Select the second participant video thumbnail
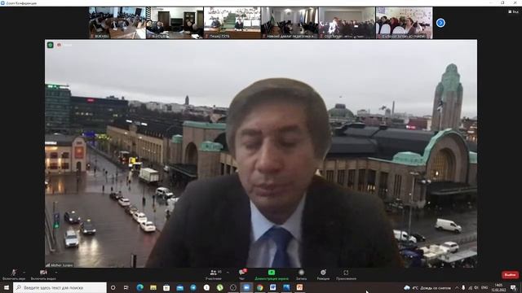The height and width of the screenshot is (293, 522). [x=175, y=23]
